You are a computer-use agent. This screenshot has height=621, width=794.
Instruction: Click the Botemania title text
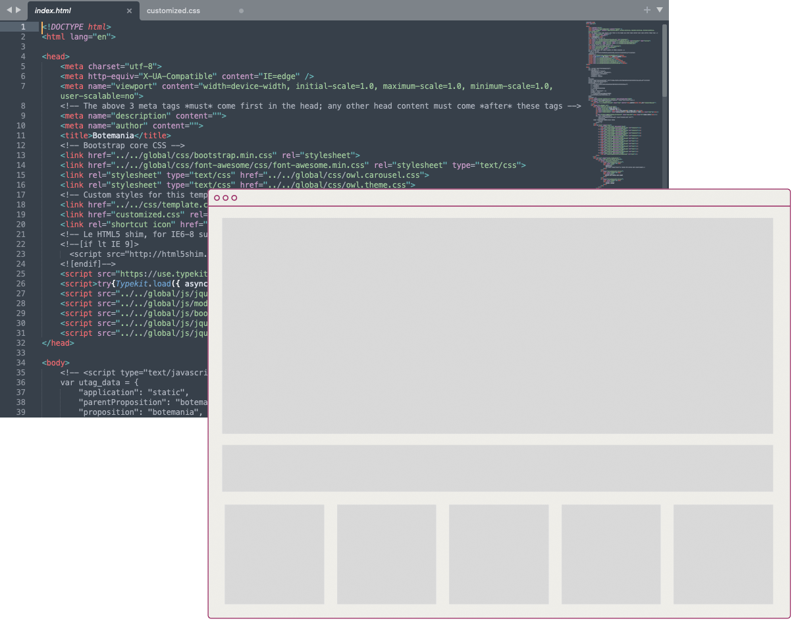[x=113, y=136]
